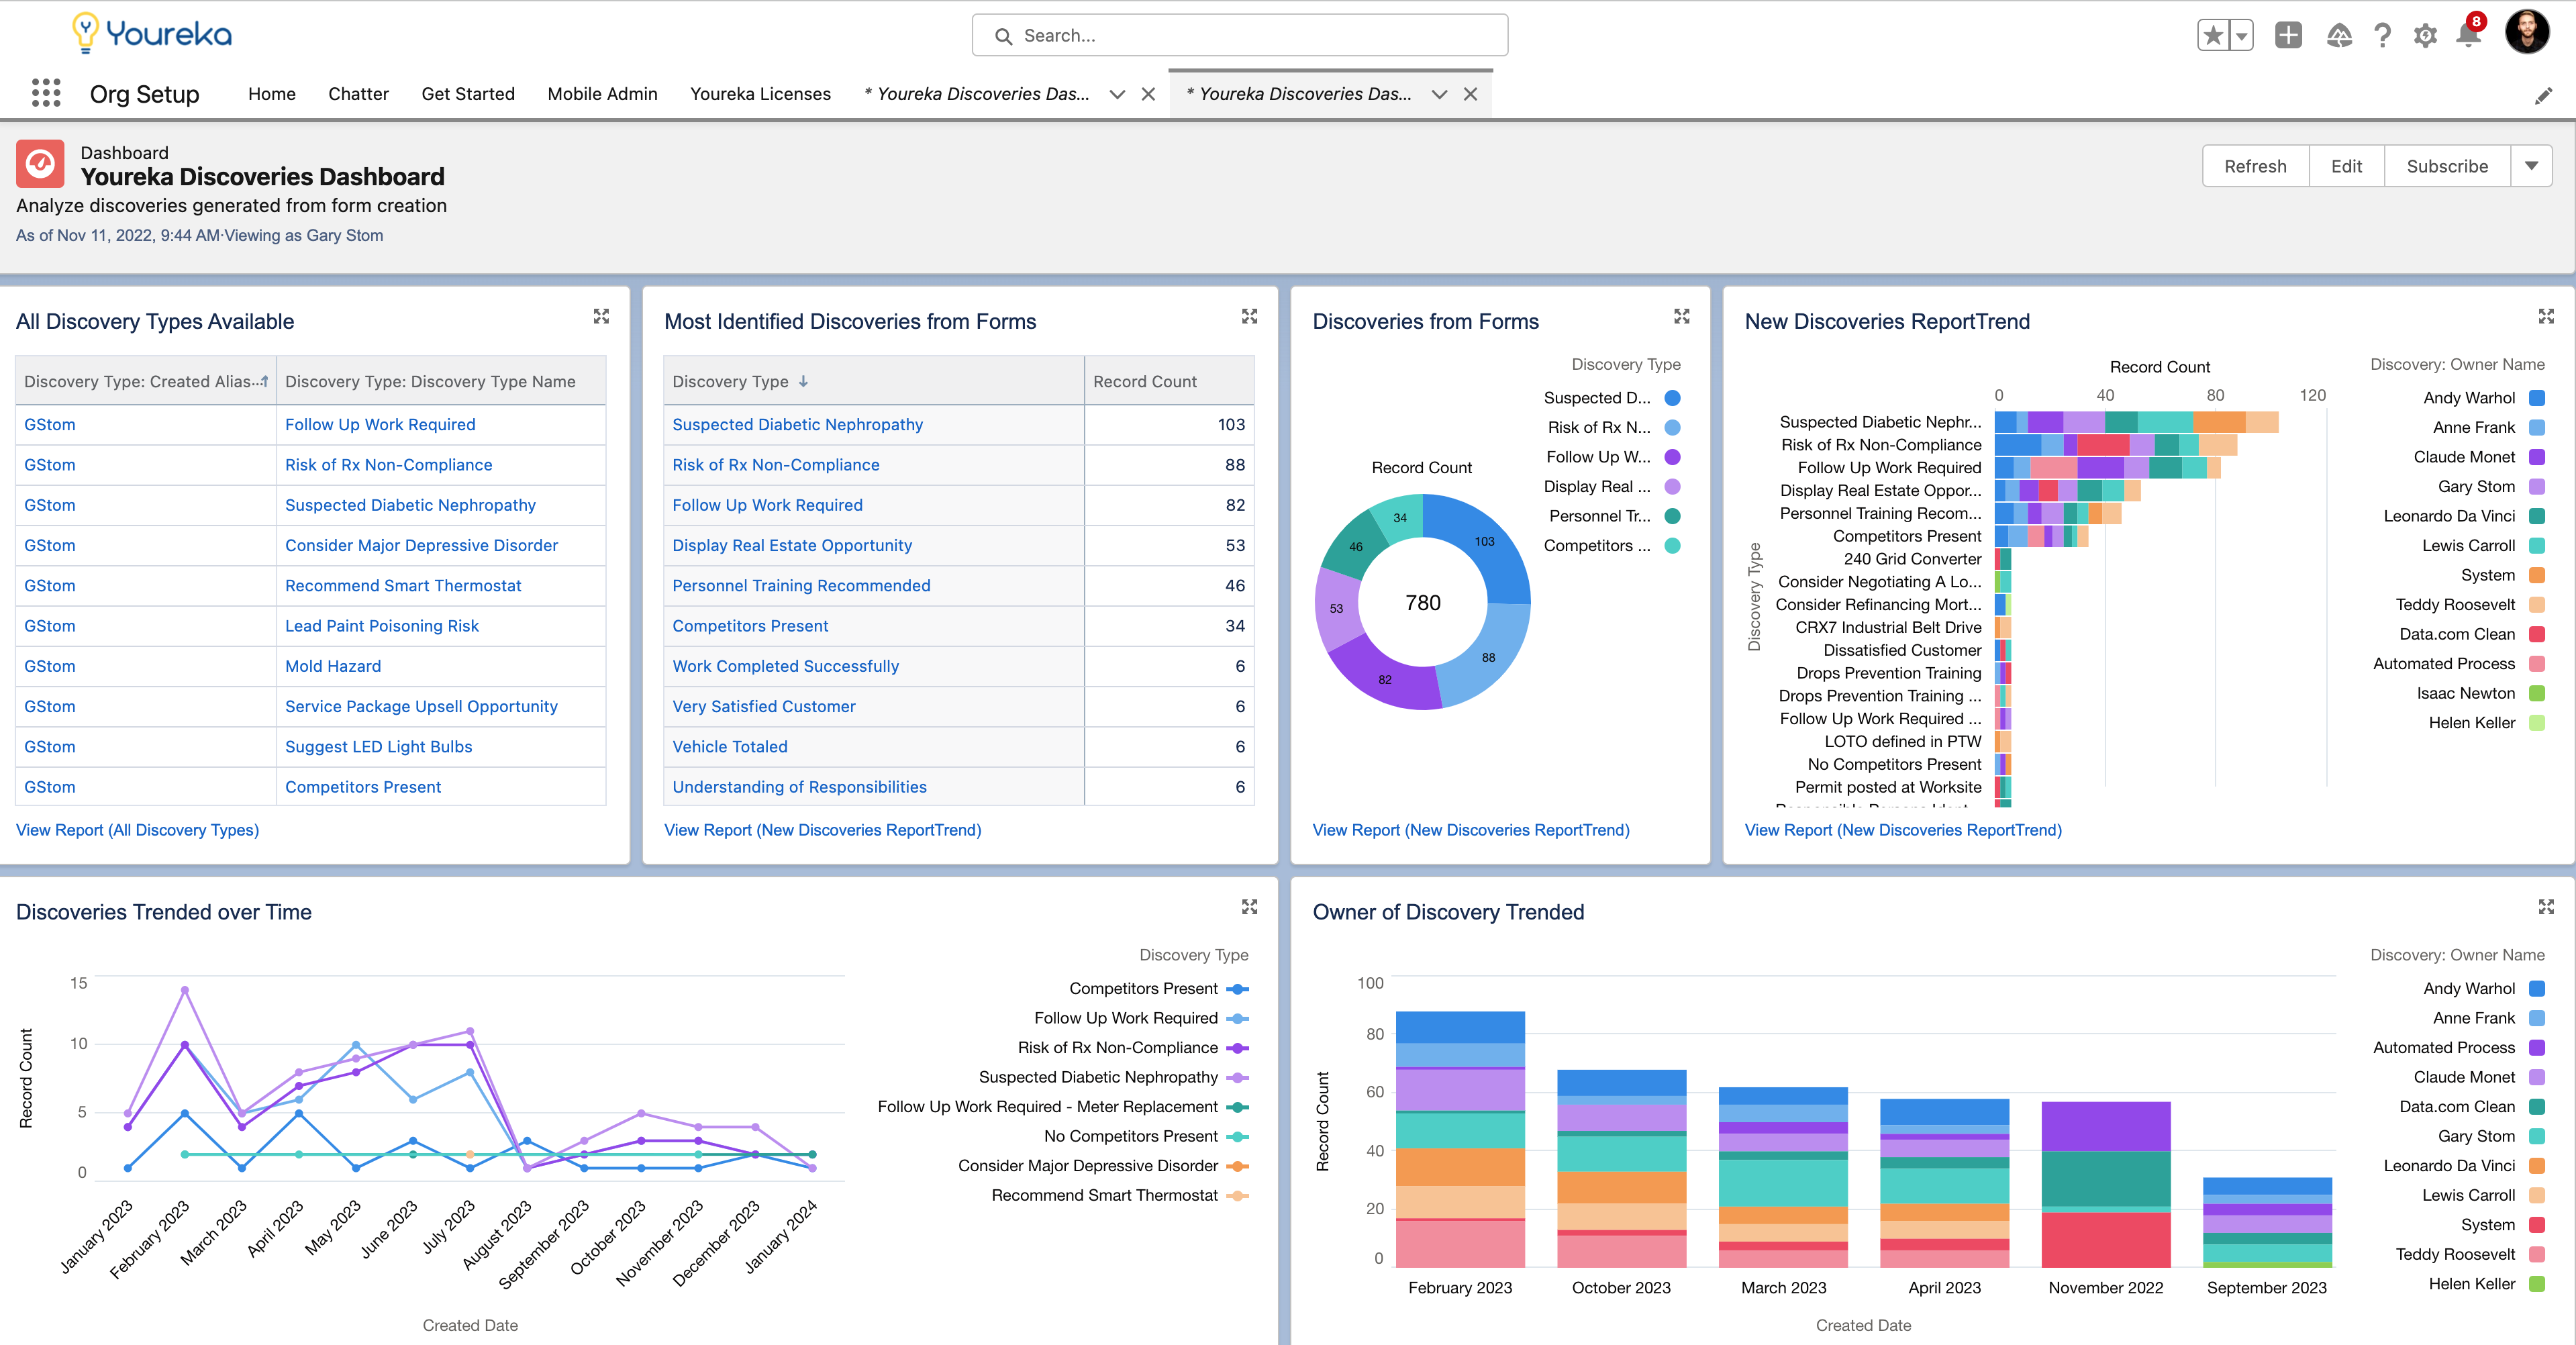Open Vehicle Totaled discovery link

point(730,747)
